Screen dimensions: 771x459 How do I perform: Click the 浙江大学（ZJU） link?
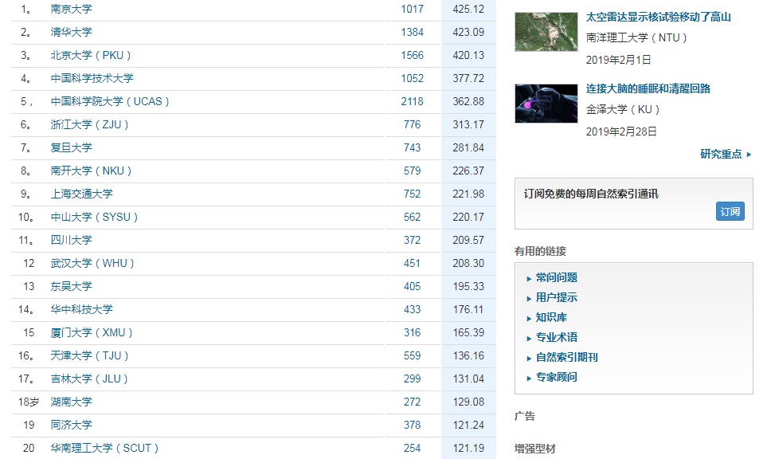89,124
